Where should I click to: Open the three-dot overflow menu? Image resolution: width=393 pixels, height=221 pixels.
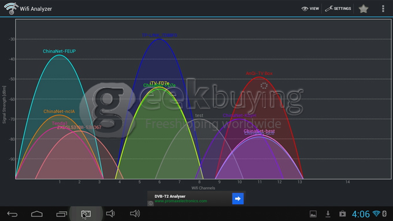pos(383,9)
